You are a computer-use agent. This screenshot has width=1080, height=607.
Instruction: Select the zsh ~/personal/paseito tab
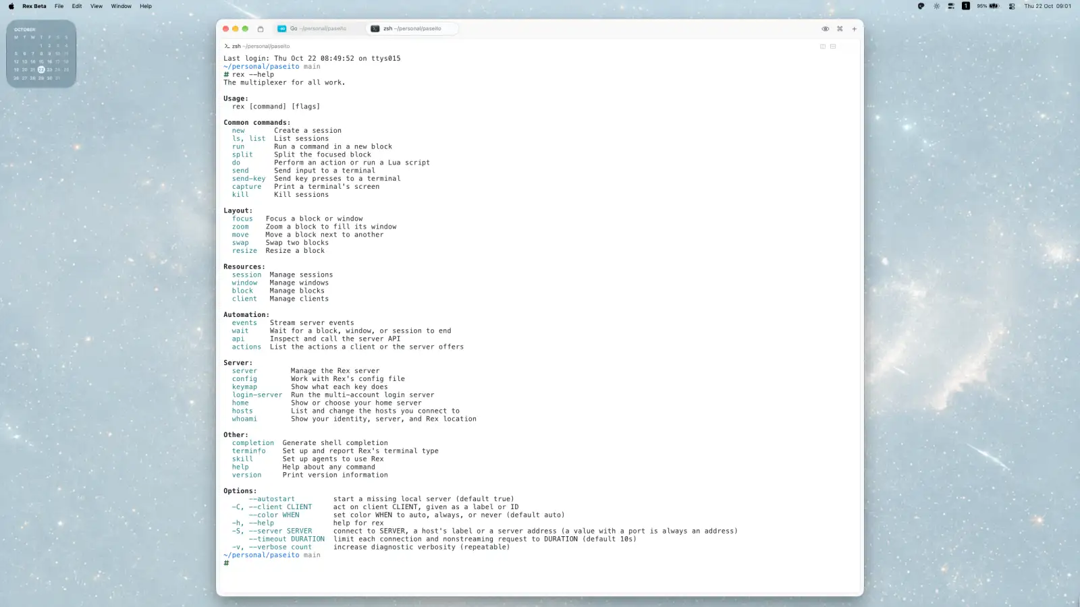click(412, 28)
